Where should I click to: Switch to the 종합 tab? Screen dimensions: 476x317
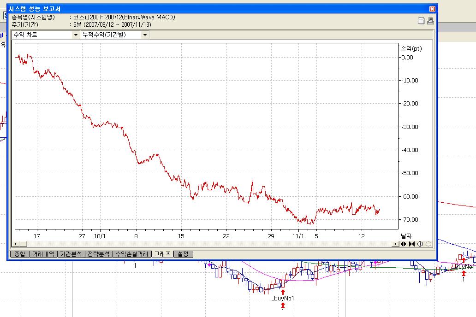(20, 254)
